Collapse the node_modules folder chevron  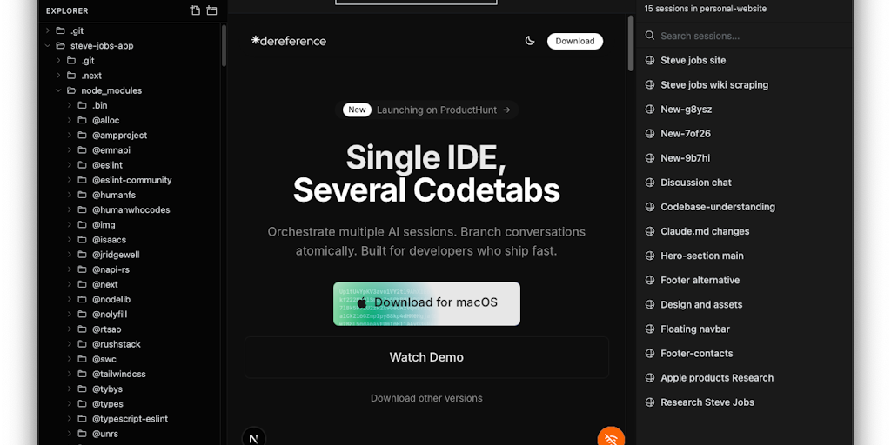(58, 90)
